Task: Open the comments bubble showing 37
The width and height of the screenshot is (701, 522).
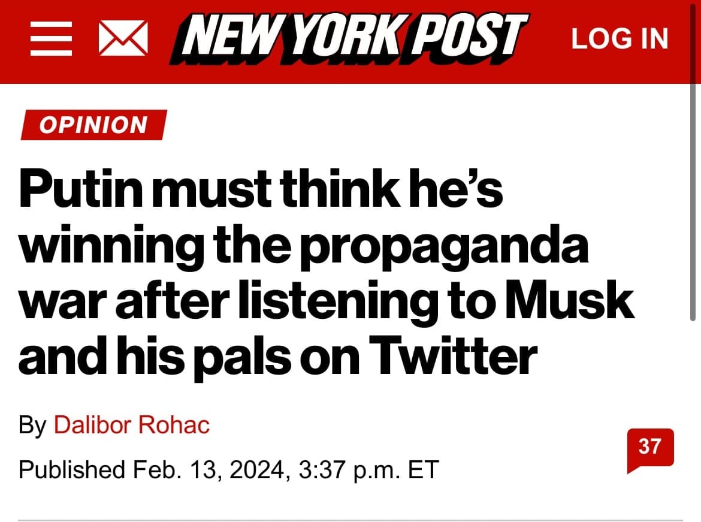Action: pos(649,448)
